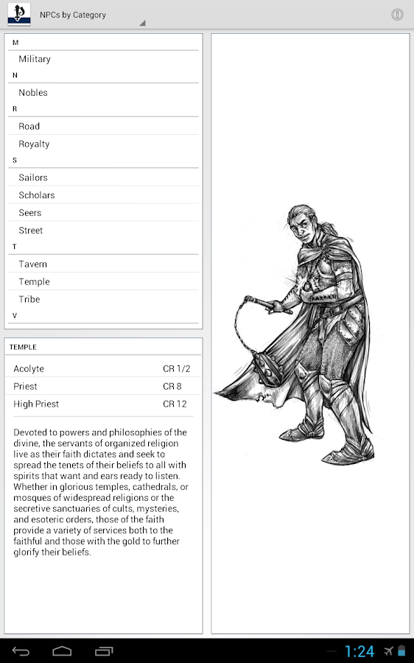
Task: Tap the Android back navigation icon
Action: pyautogui.click(x=21, y=651)
